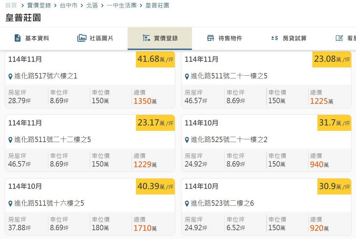Viewport: 356px width, 239px height.
Task: Go to 首頁 breadcrumb link
Action: click(x=11, y=5)
